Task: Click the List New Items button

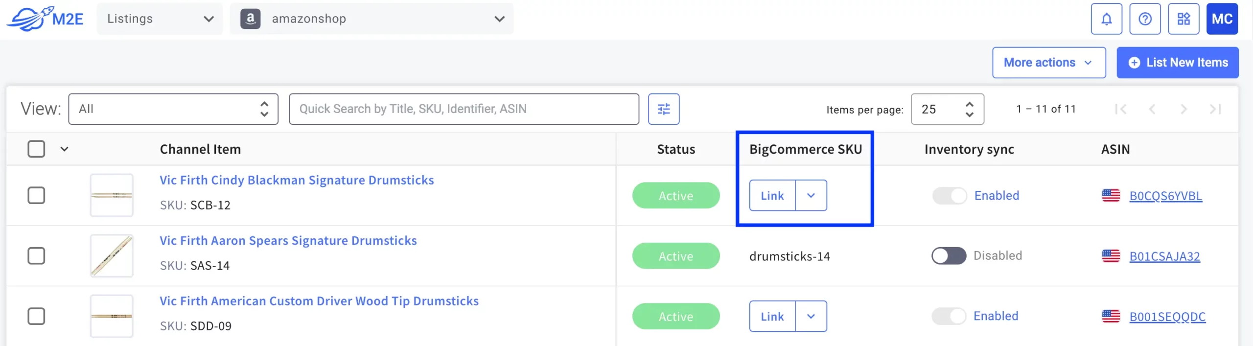Action: tap(1177, 63)
